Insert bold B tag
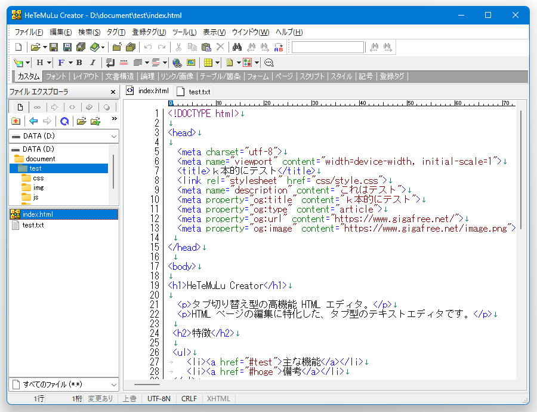This screenshot has height=412, width=537. [x=79, y=62]
